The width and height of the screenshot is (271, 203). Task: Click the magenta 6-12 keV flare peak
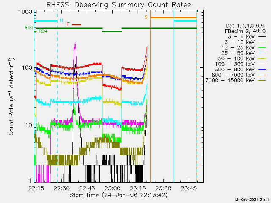[75, 43]
